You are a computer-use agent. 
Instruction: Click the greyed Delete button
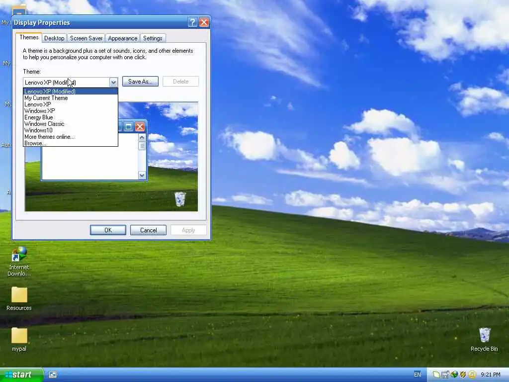tap(180, 82)
